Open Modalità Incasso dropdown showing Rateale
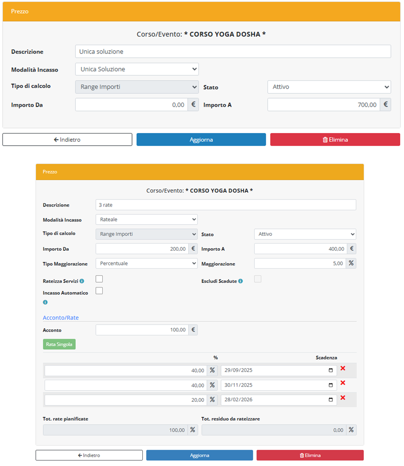The width and height of the screenshot is (404, 466). pos(146,219)
